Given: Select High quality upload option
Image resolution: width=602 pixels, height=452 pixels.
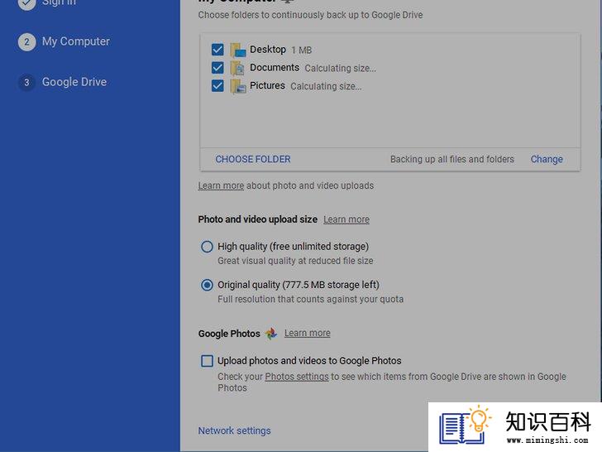Looking at the screenshot, I should click(207, 247).
